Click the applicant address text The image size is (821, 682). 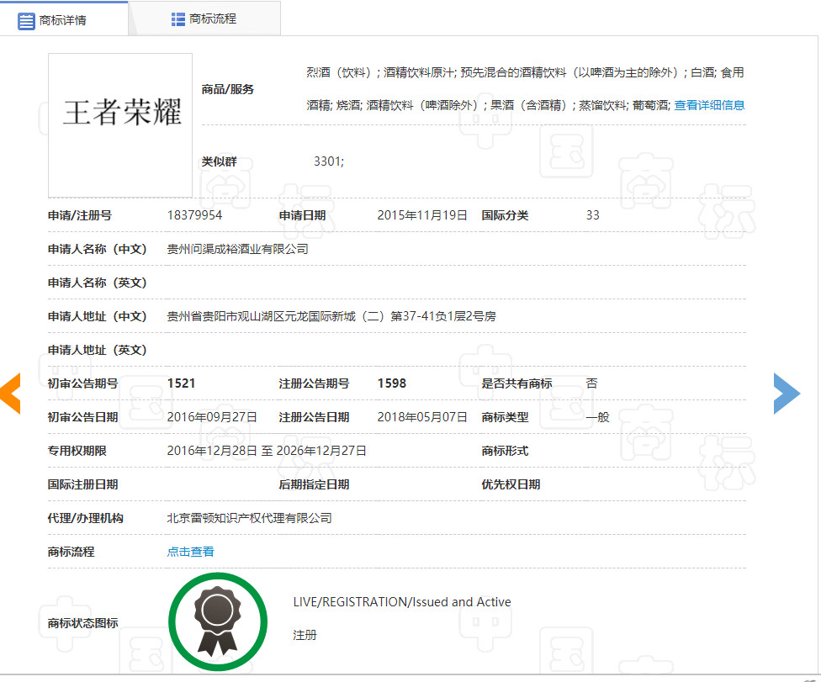(331, 316)
